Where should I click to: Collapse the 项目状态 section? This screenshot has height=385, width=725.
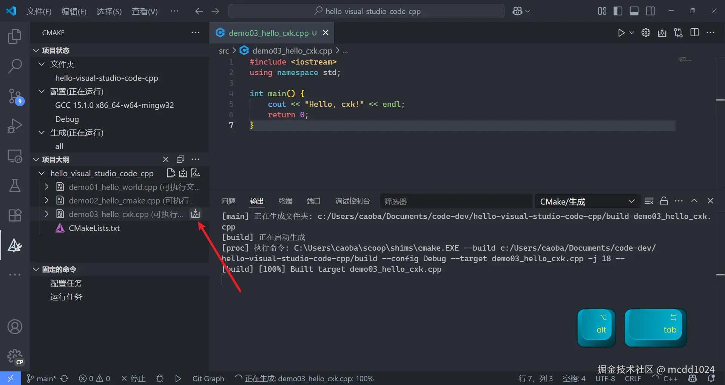(36, 51)
